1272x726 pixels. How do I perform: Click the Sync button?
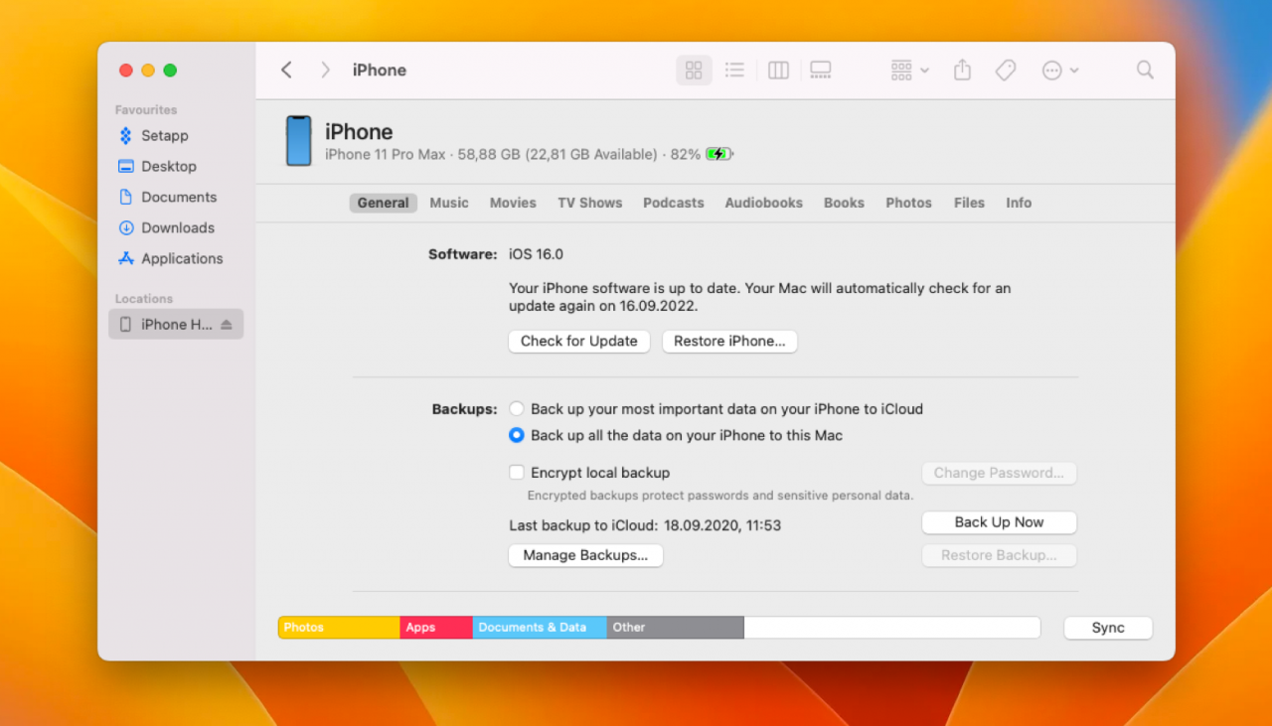click(x=1108, y=628)
